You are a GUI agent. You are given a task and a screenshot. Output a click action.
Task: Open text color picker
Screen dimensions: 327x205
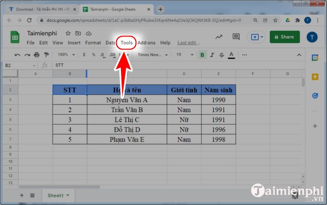(231, 55)
